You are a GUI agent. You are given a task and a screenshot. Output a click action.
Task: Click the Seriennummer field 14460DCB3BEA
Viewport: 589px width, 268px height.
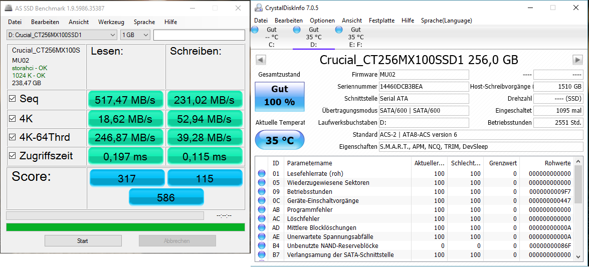tap(424, 87)
